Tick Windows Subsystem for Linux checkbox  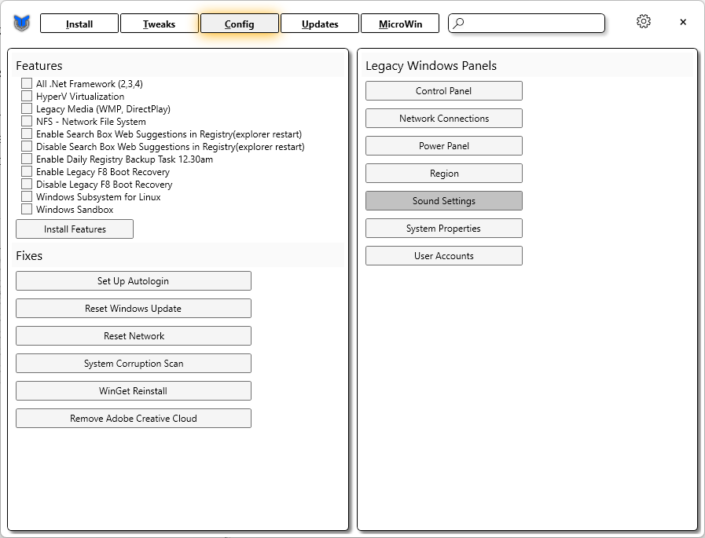pyautogui.click(x=27, y=197)
